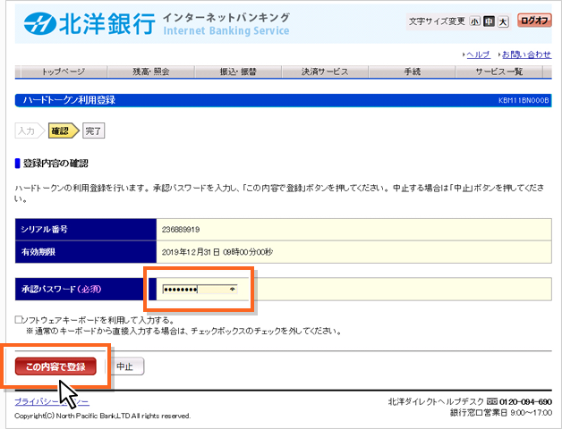Open the 決済サービス menu tab
Viewport: 562px width, 429px height.
click(x=325, y=71)
